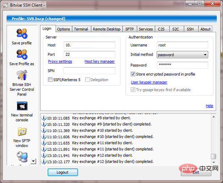Click log scrollbar down arrow
The height and width of the screenshot is (183, 223).
pos(214,162)
